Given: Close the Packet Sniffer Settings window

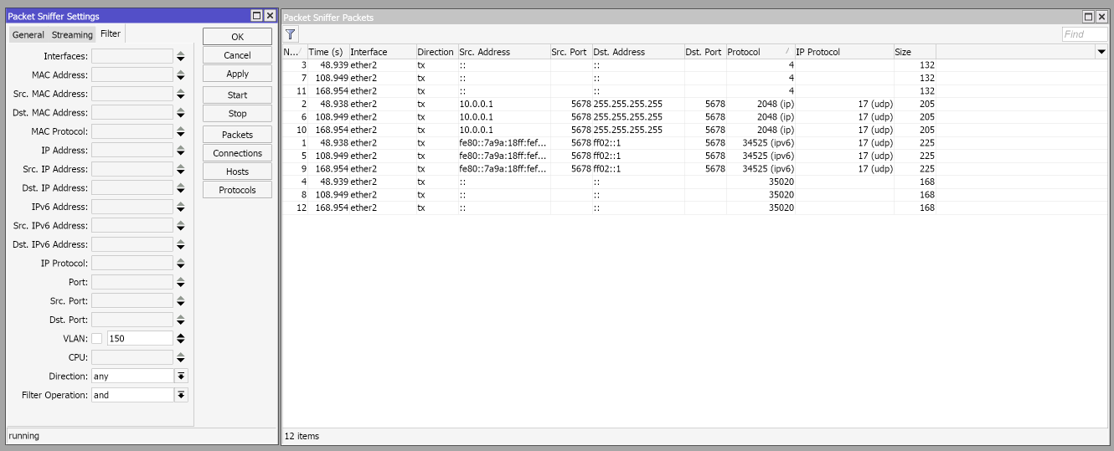Looking at the screenshot, I should [269, 16].
